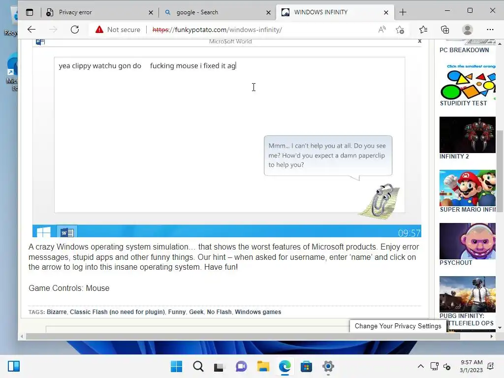Expand hidden system tray icons chevron
The image size is (504, 378).
point(420,366)
